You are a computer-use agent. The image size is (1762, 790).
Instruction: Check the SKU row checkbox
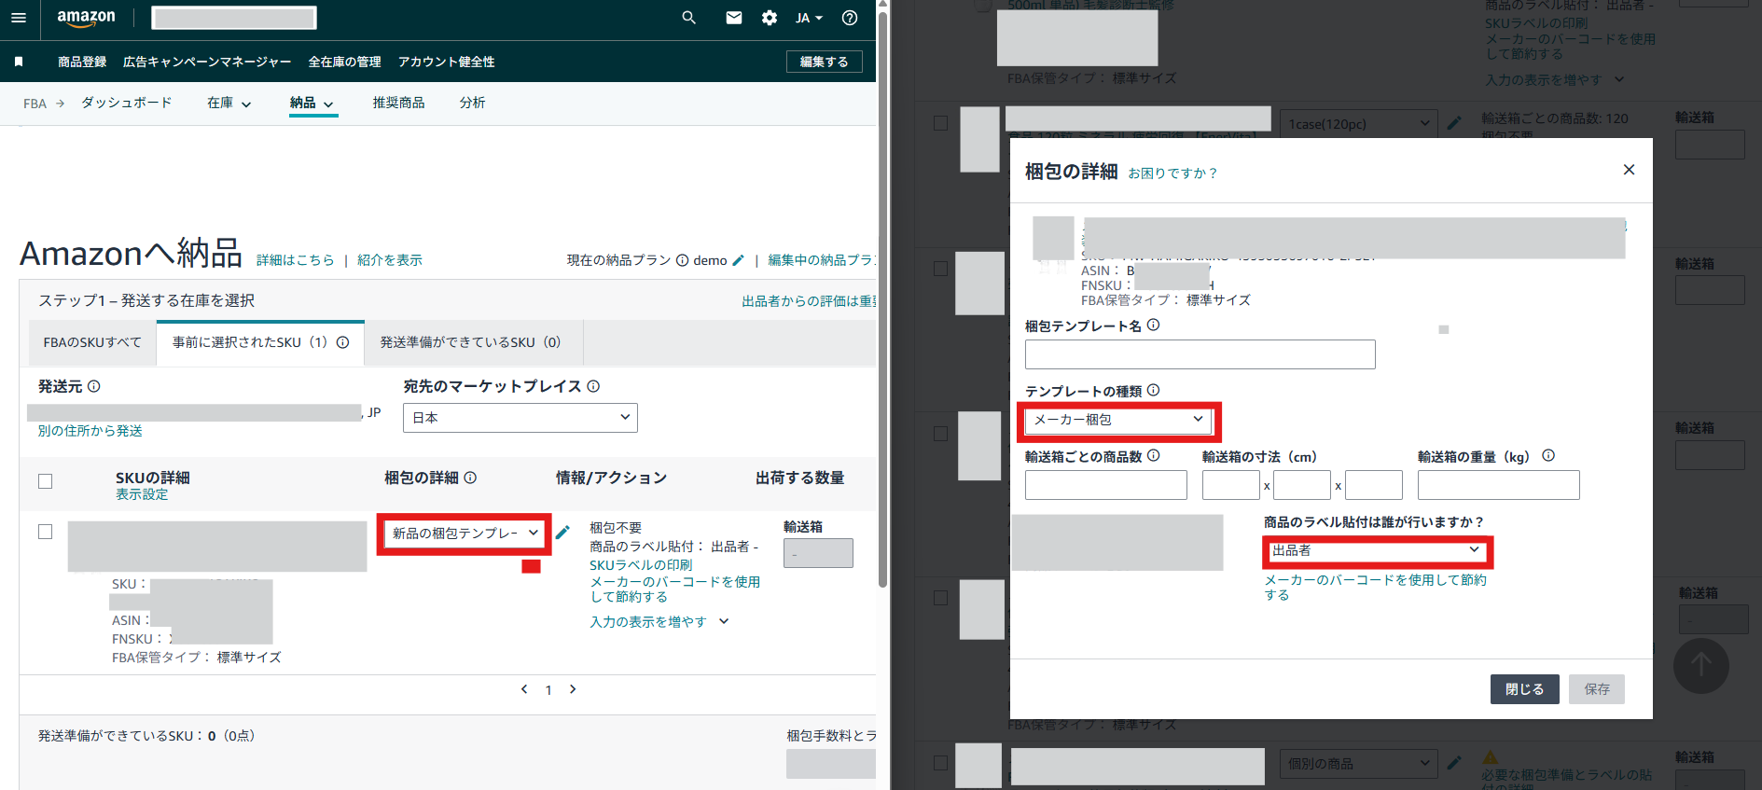45,532
